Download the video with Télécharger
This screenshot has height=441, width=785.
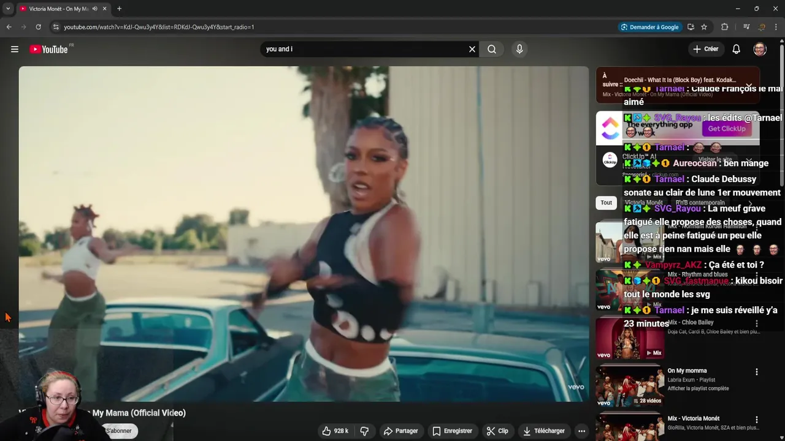(x=543, y=431)
